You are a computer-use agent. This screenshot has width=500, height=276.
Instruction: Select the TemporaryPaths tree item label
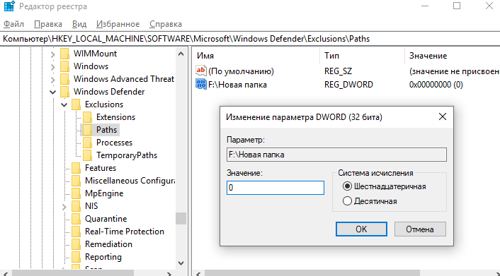pos(127,155)
